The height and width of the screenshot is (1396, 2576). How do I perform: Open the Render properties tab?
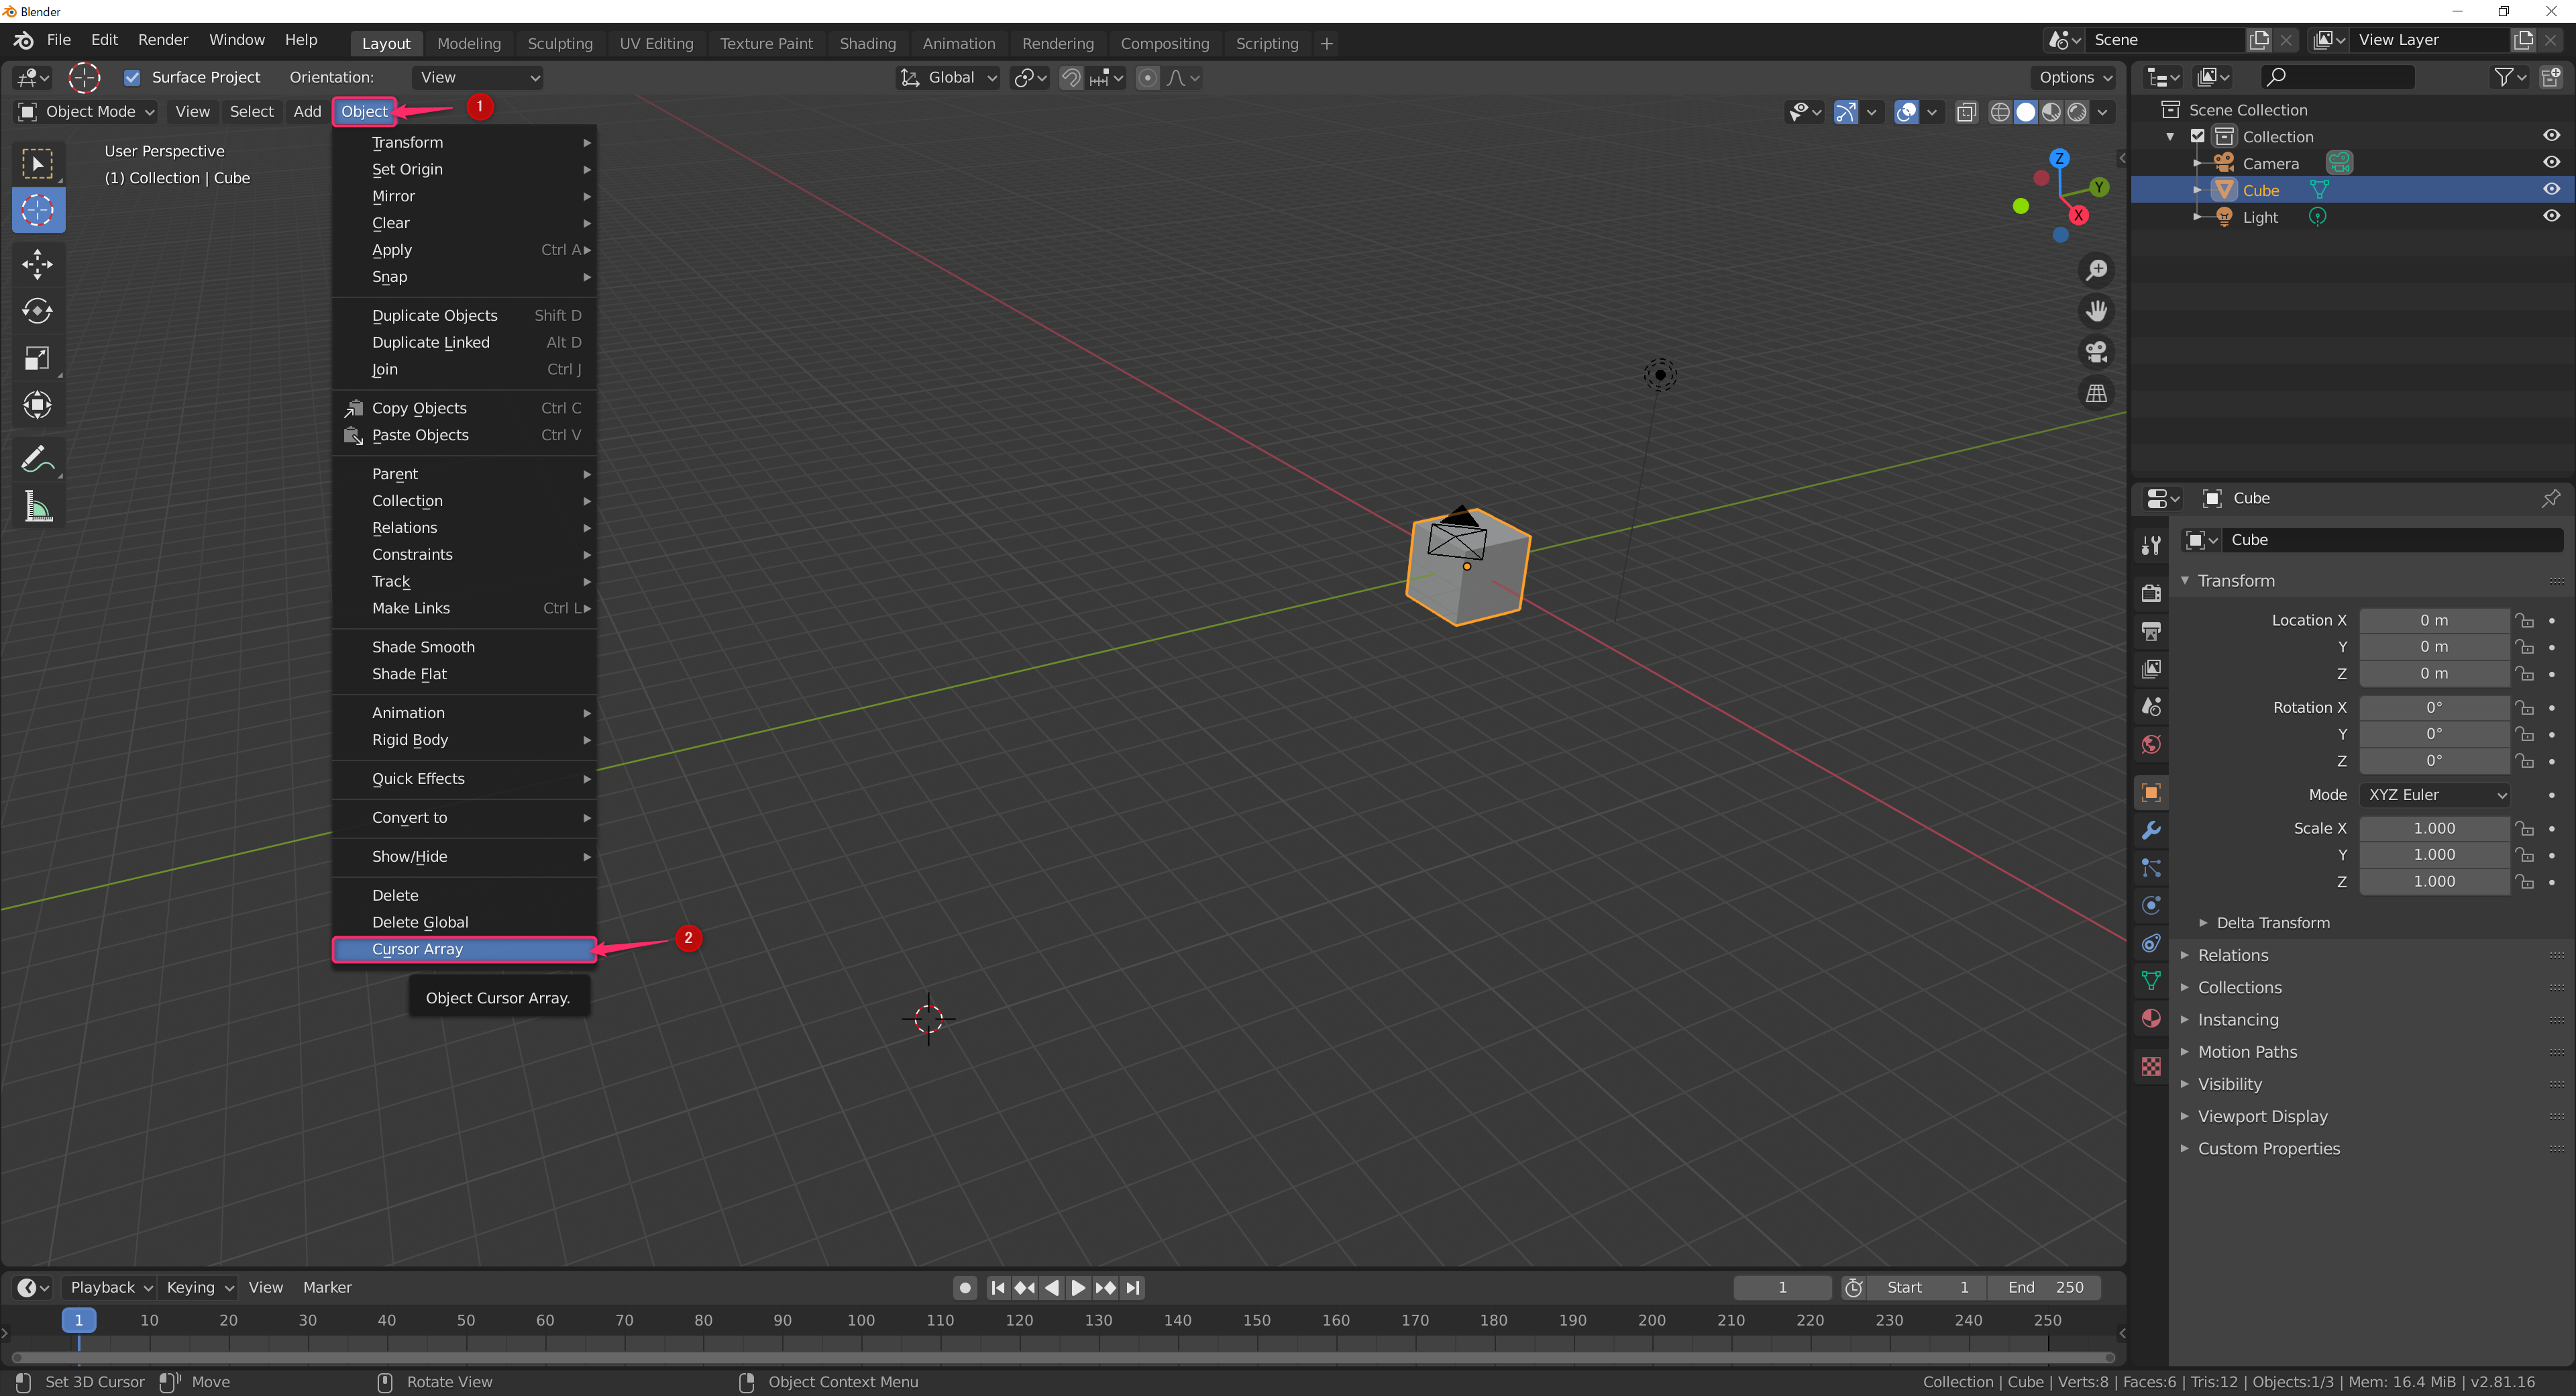coord(2151,593)
